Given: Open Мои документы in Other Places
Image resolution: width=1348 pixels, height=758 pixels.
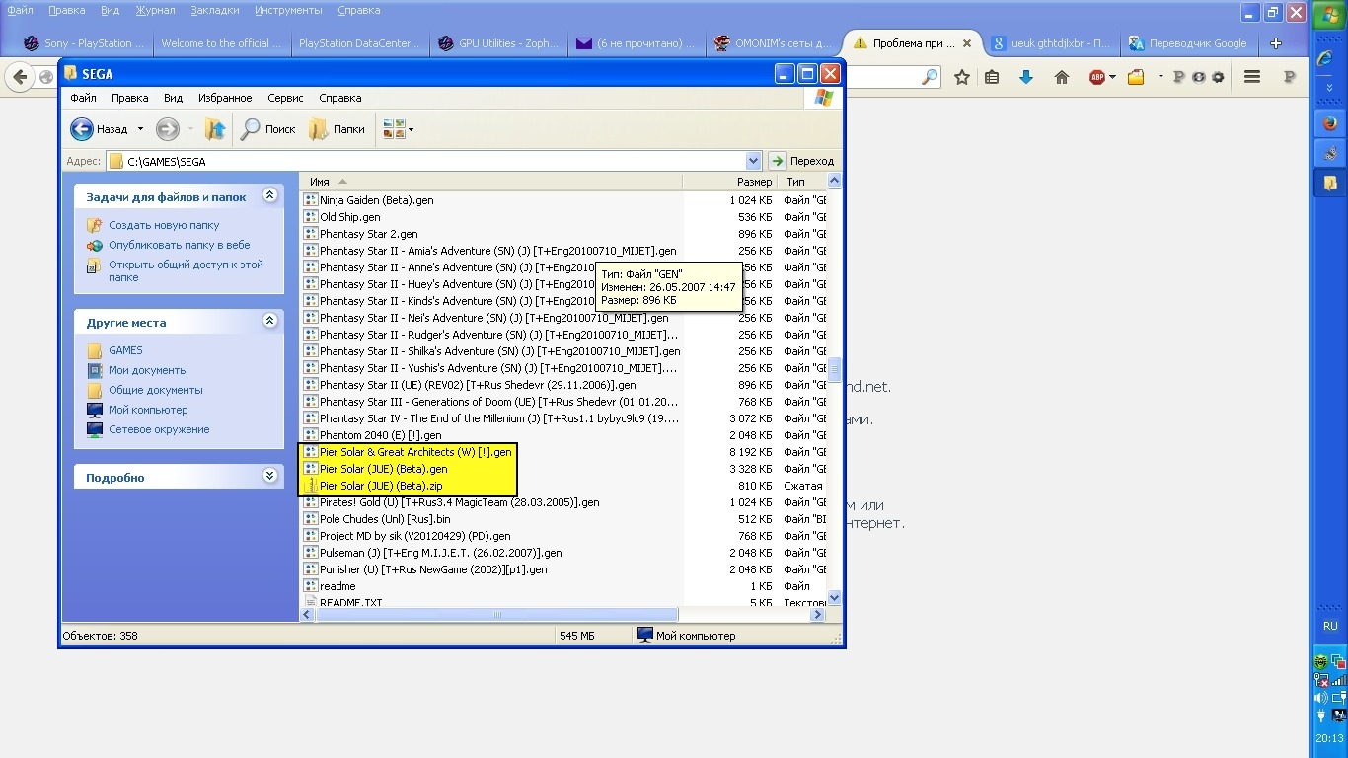Looking at the screenshot, I should tap(148, 370).
